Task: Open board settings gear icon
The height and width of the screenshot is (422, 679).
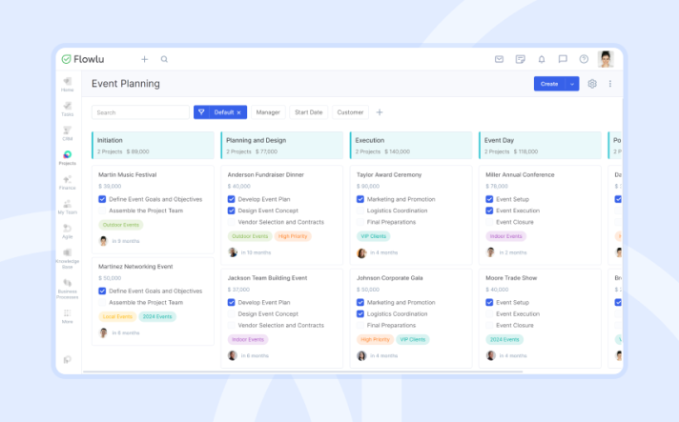Action: tap(592, 84)
